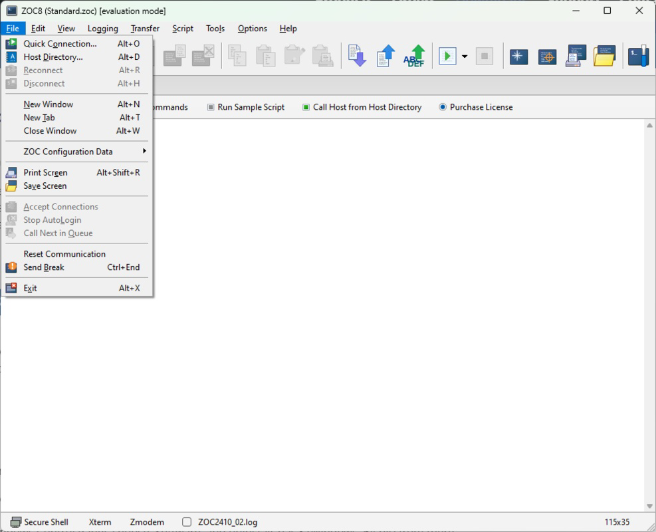Viewport: 656px width, 532px height.
Task: Click the Xterm emulation status entry
Action: point(100,523)
